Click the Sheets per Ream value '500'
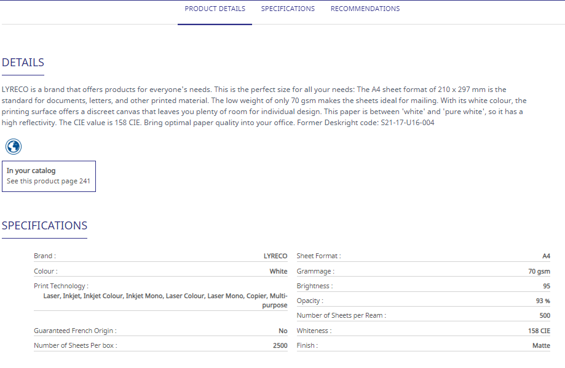The width and height of the screenshot is (565, 368). click(x=545, y=315)
